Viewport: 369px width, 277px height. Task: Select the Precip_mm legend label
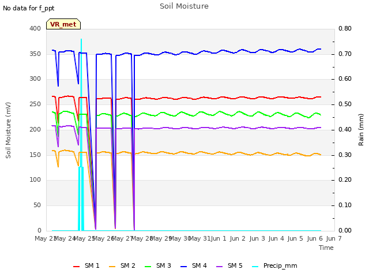click(x=280, y=266)
